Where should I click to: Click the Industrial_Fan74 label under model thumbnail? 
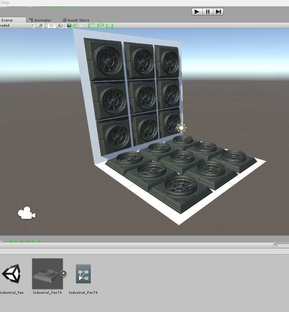(48, 292)
